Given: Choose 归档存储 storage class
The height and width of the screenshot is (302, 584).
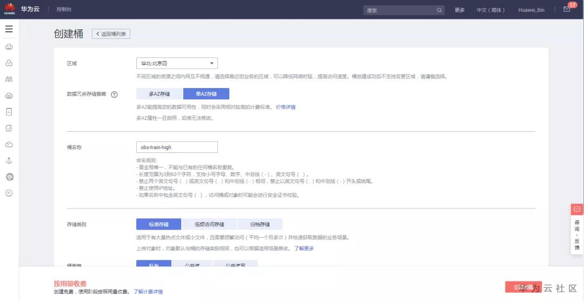Looking at the screenshot, I should [x=260, y=224].
